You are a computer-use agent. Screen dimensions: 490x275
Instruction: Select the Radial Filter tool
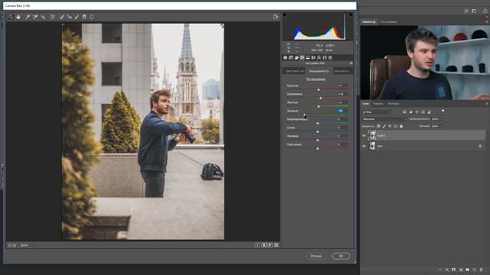click(92, 17)
